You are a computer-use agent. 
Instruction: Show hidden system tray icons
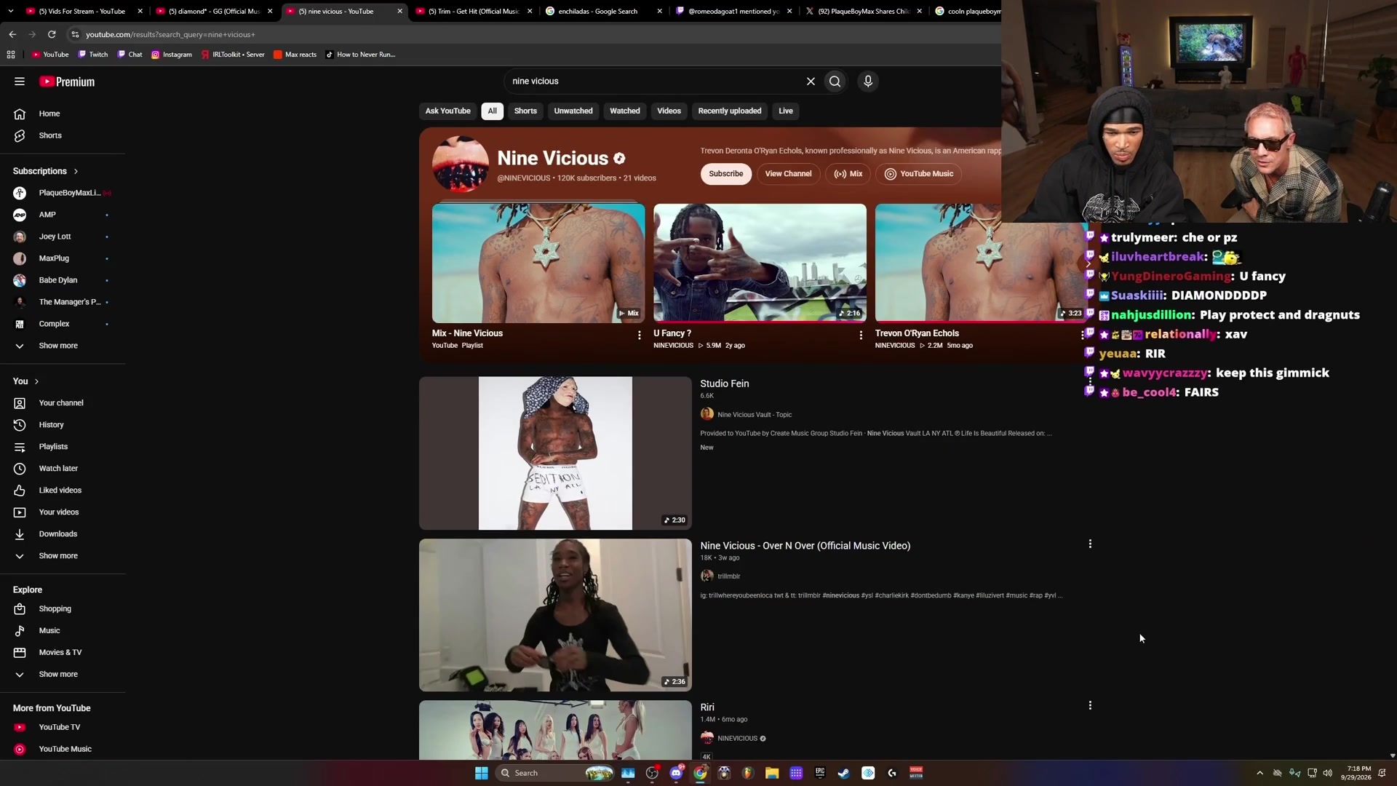click(1259, 773)
